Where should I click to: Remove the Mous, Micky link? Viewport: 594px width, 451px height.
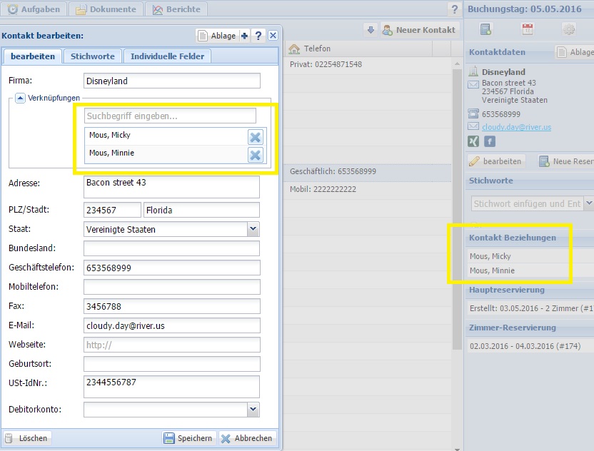(x=255, y=137)
